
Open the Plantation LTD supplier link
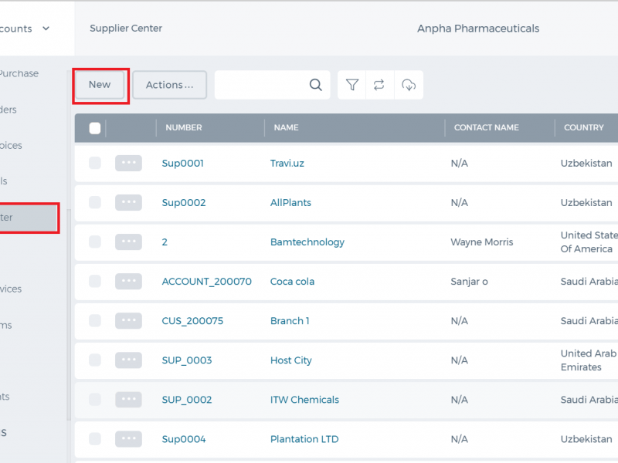tap(304, 439)
